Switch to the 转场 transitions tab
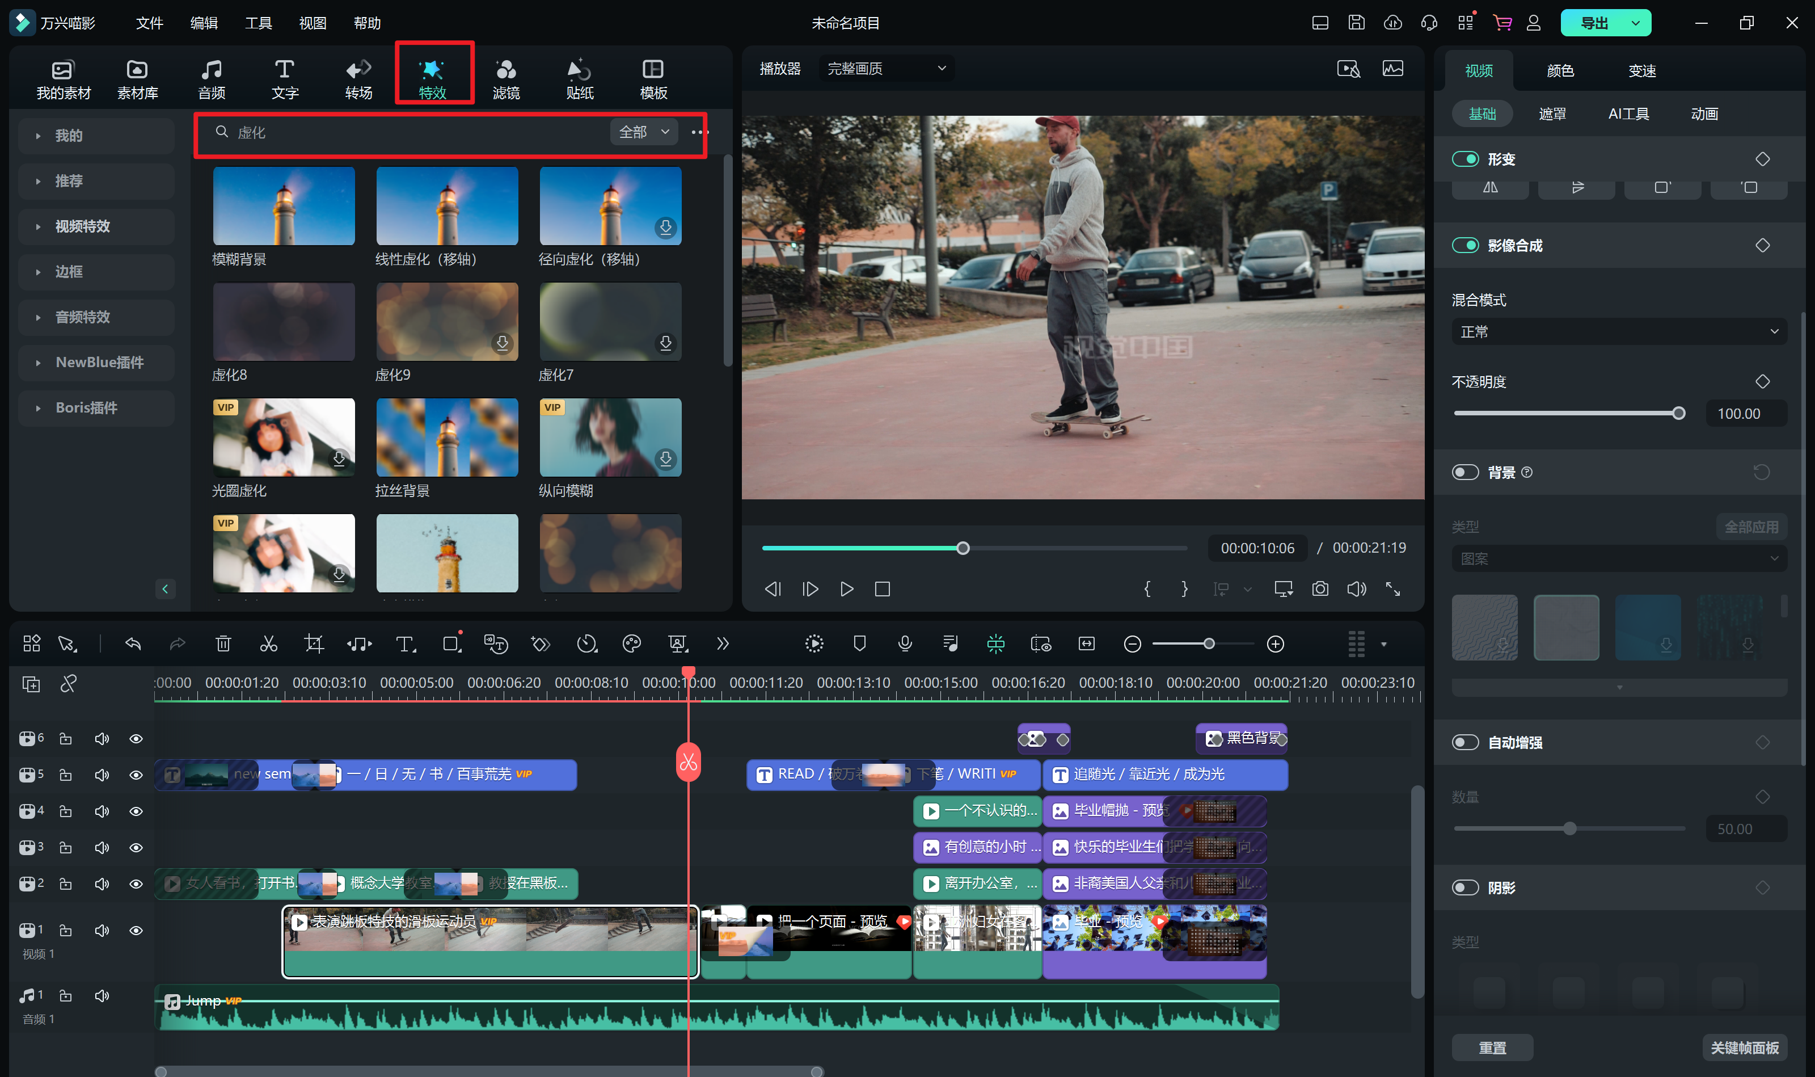Screen dimensions: 1815x1077 358,78
